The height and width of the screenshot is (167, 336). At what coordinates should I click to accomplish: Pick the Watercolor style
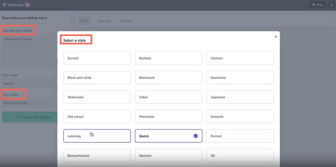[97, 97]
